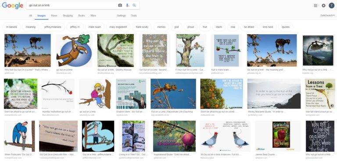This screenshot has height=161, width=337.
Task: Click the search by image camera icon
Action: 120,5
